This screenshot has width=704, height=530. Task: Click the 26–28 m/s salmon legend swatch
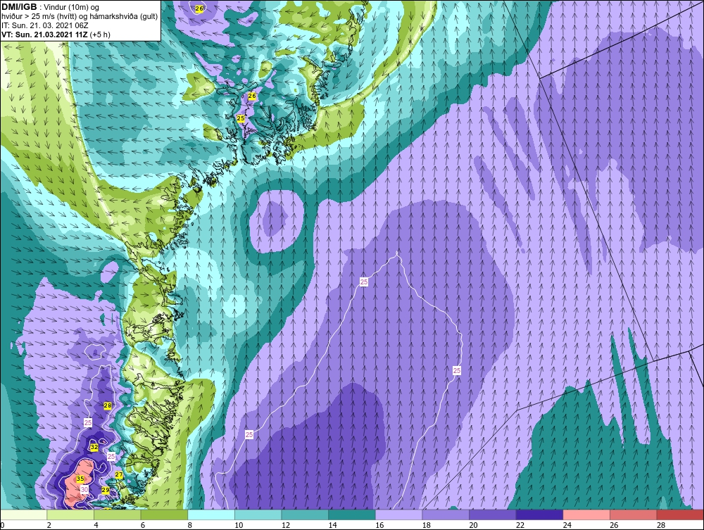pos(633,515)
